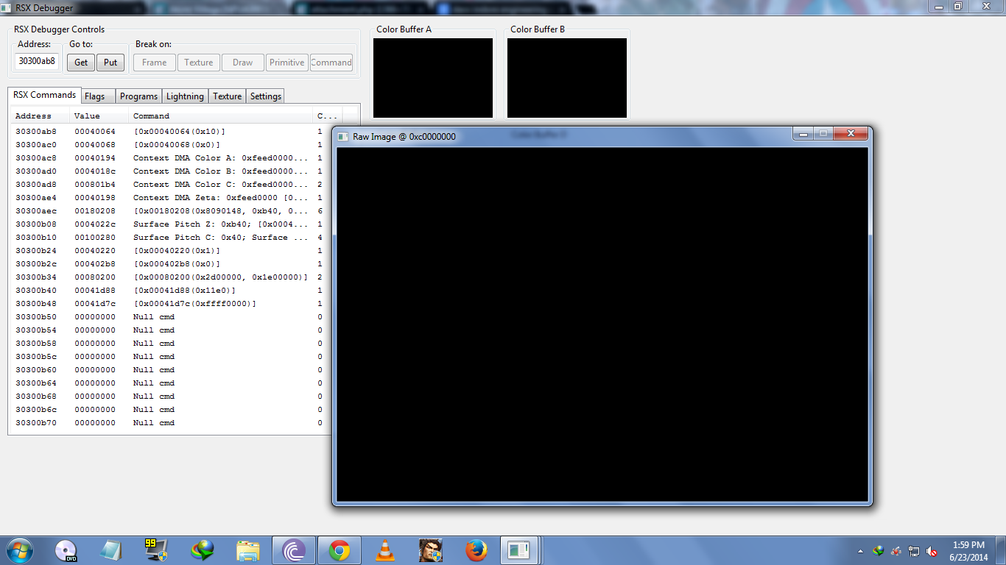Viewport: 1006px width, 565px height.
Task: Open the Settings tab
Action: (265, 96)
